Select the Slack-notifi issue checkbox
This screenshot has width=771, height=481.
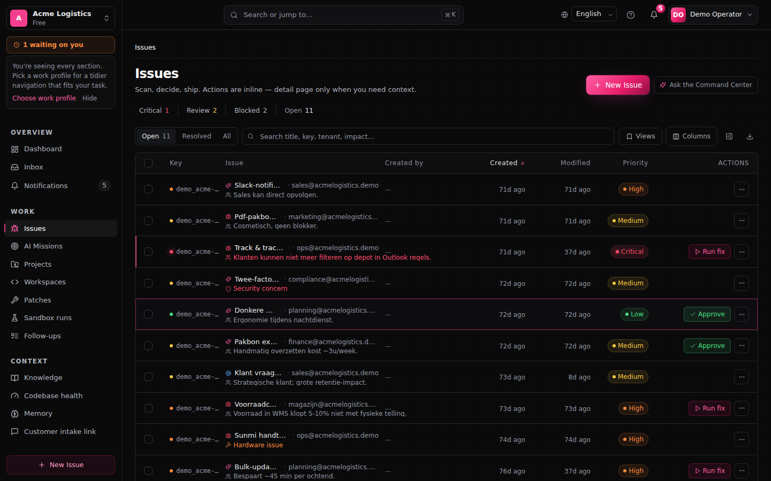tap(148, 189)
